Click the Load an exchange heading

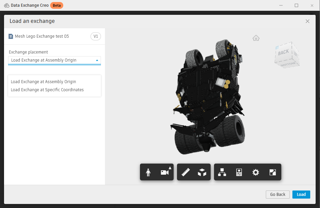pos(32,21)
